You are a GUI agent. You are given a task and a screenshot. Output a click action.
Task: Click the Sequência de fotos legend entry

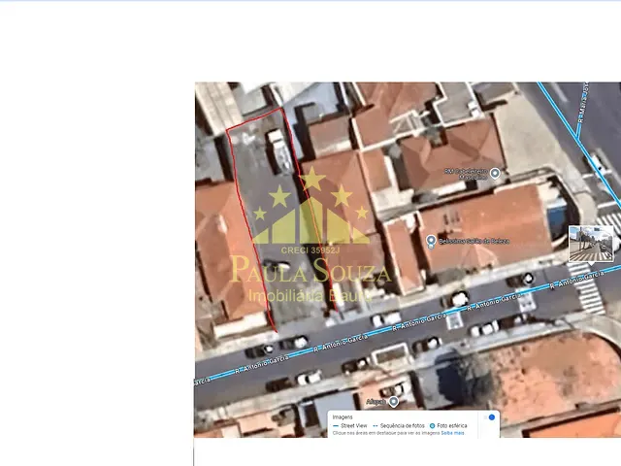(399, 425)
